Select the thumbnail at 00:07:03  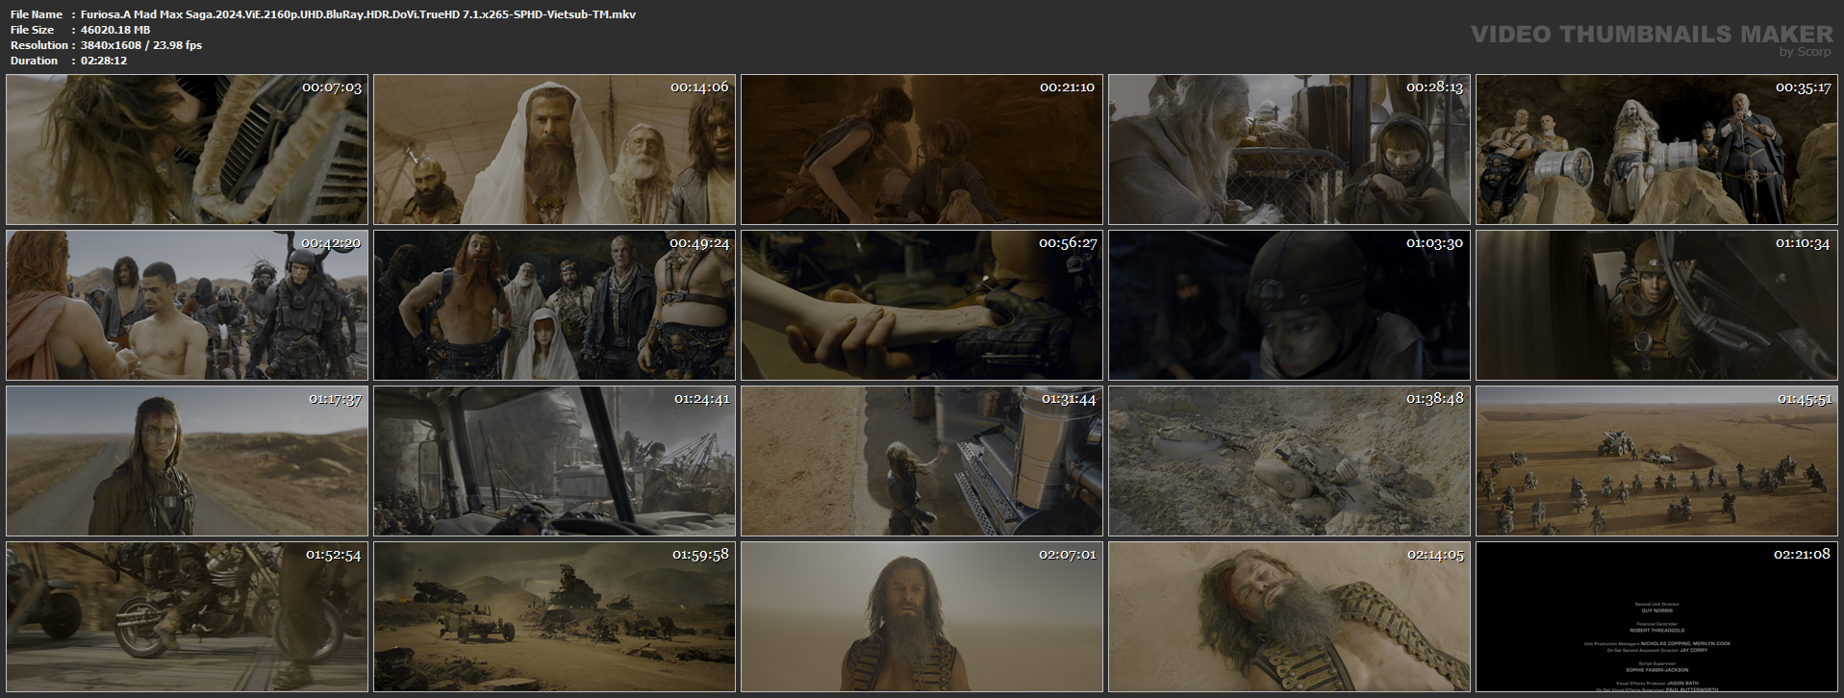(x=187, y=150)
